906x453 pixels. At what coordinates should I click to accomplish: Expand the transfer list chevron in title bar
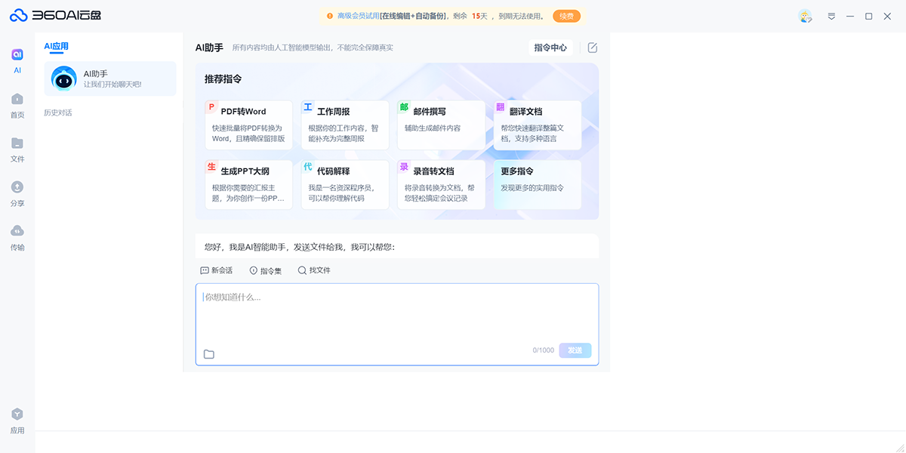coord(831,15)
